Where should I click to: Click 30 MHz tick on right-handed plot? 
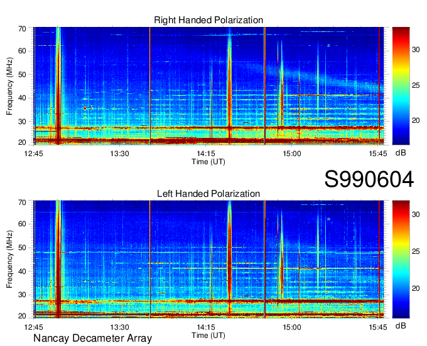pos(22,121)
